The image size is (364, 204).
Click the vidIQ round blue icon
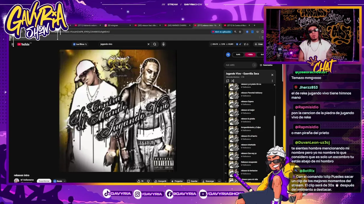pyautogui.click(x=228, y=54)
